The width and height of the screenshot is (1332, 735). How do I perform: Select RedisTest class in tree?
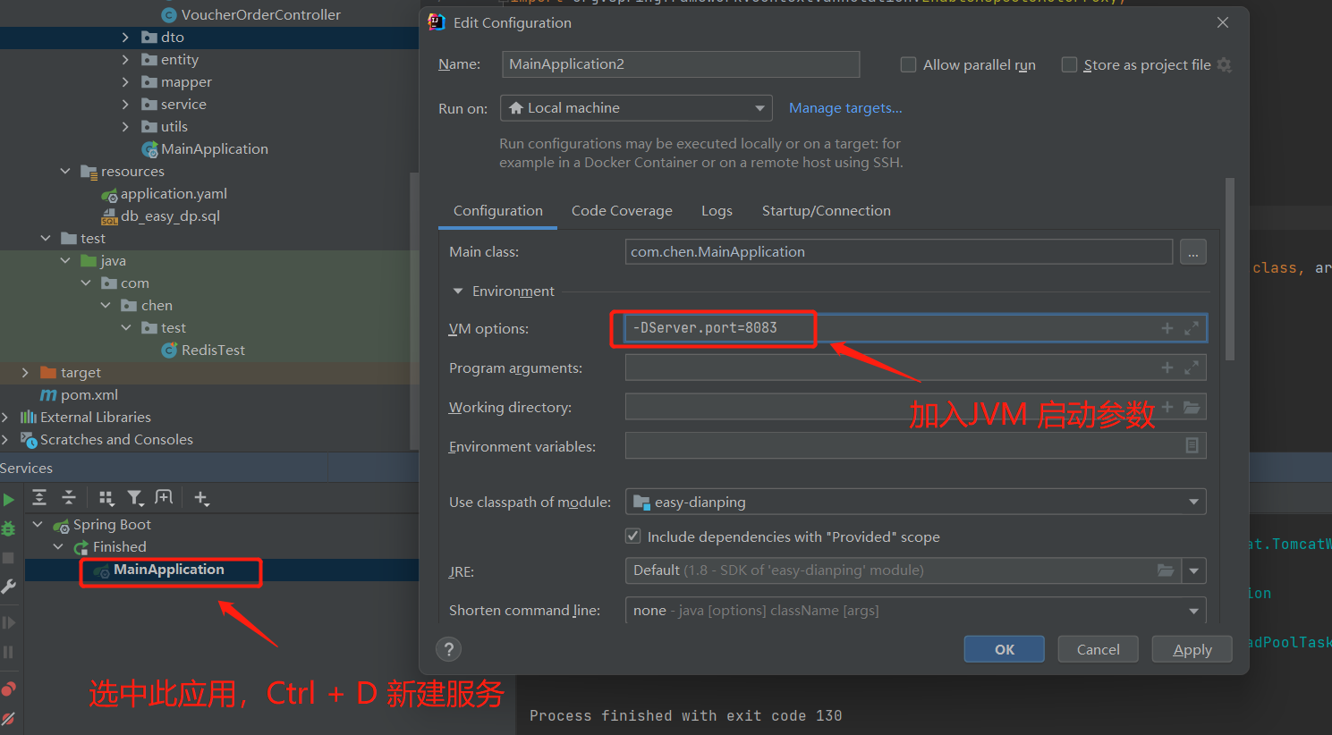(213, 351)
